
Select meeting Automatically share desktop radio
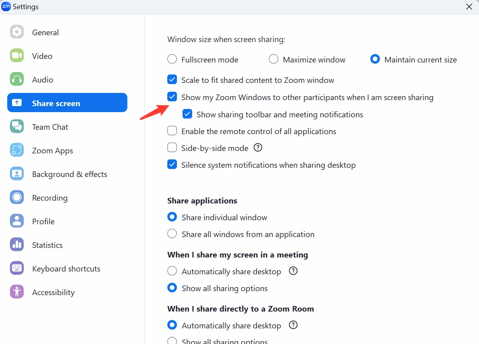click(172, 271)
